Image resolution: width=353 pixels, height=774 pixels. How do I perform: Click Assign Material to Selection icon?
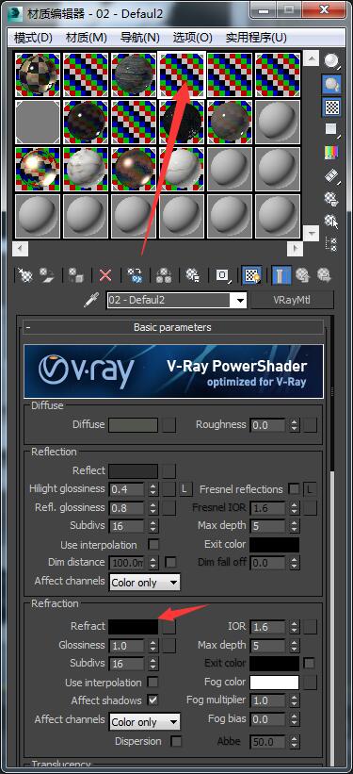pos(75,275)
